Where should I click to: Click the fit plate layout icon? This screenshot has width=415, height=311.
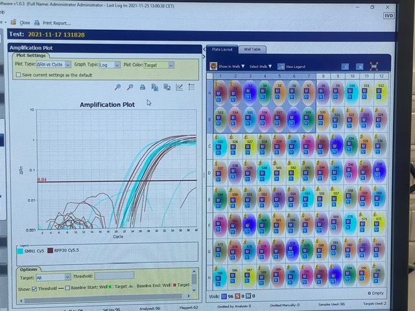[x=374, y=66]
